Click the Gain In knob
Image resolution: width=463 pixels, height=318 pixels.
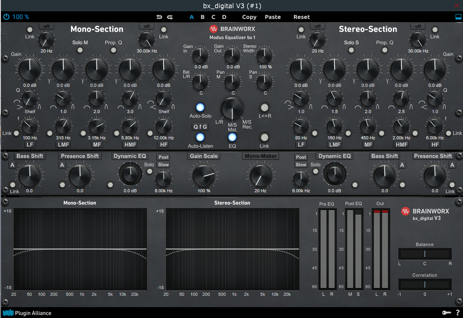(200, 55)
